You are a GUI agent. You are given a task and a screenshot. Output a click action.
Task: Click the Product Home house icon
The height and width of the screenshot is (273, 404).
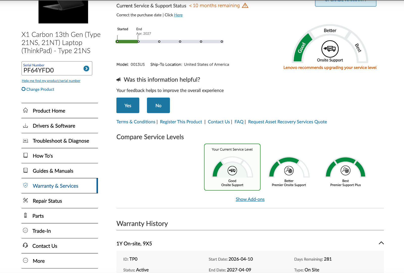pyautogui.click(x=26, y=110)
